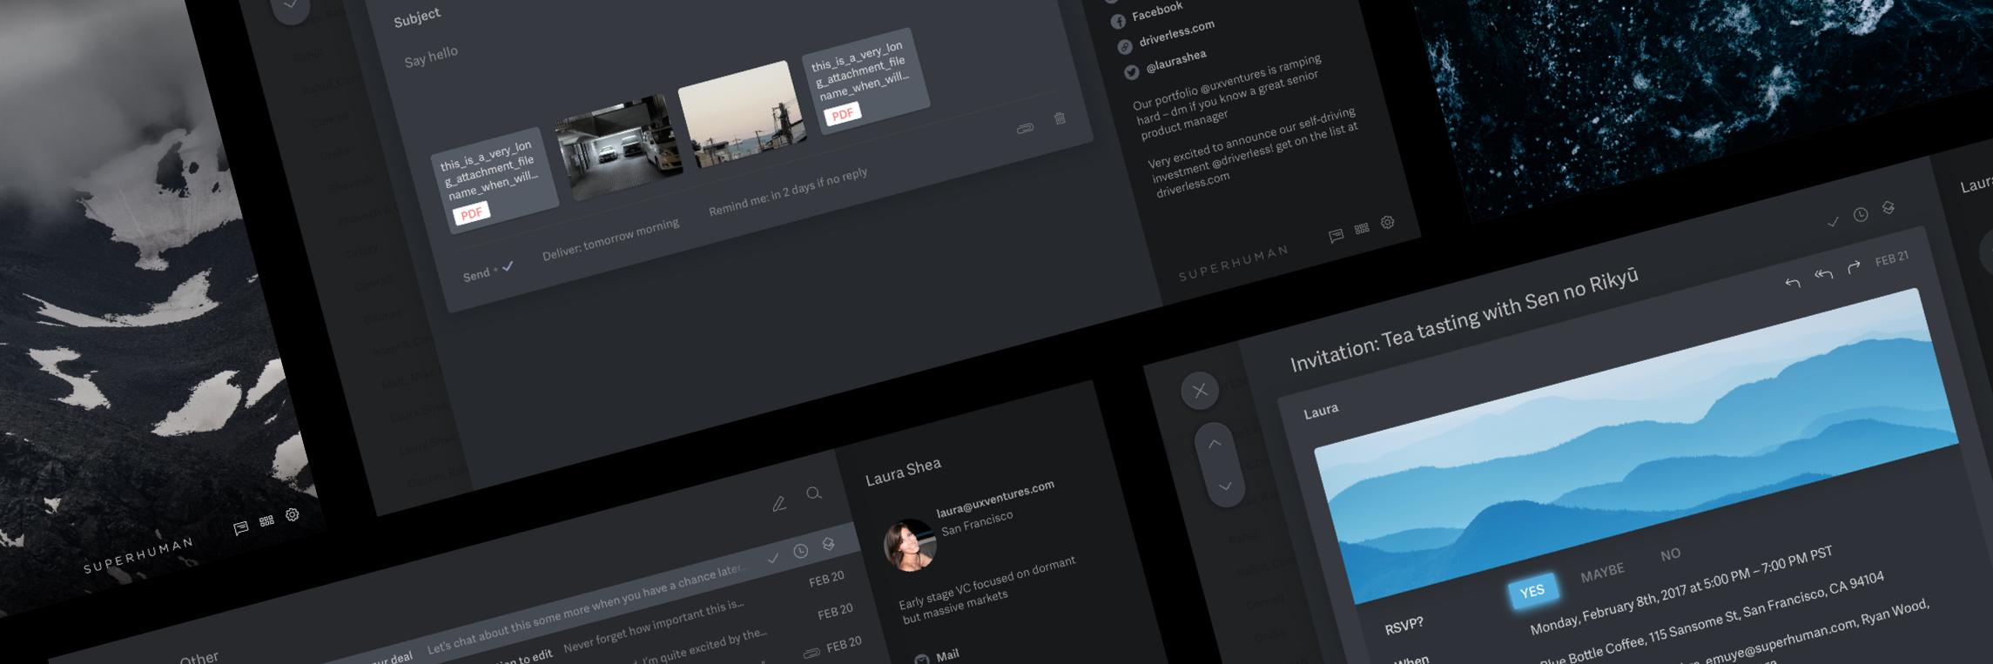This screenshot has width=1993, height=664.
Task: Click the layers icon on the highlighted inbox row
Action: pos(828,544)
